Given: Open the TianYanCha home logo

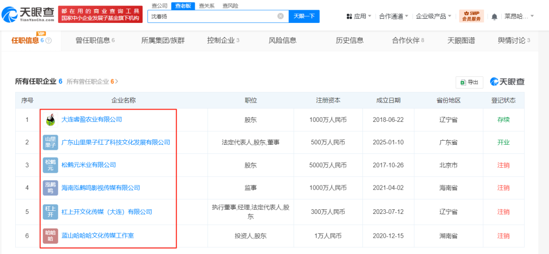Looking at the screenshot, I should [28, 14].
